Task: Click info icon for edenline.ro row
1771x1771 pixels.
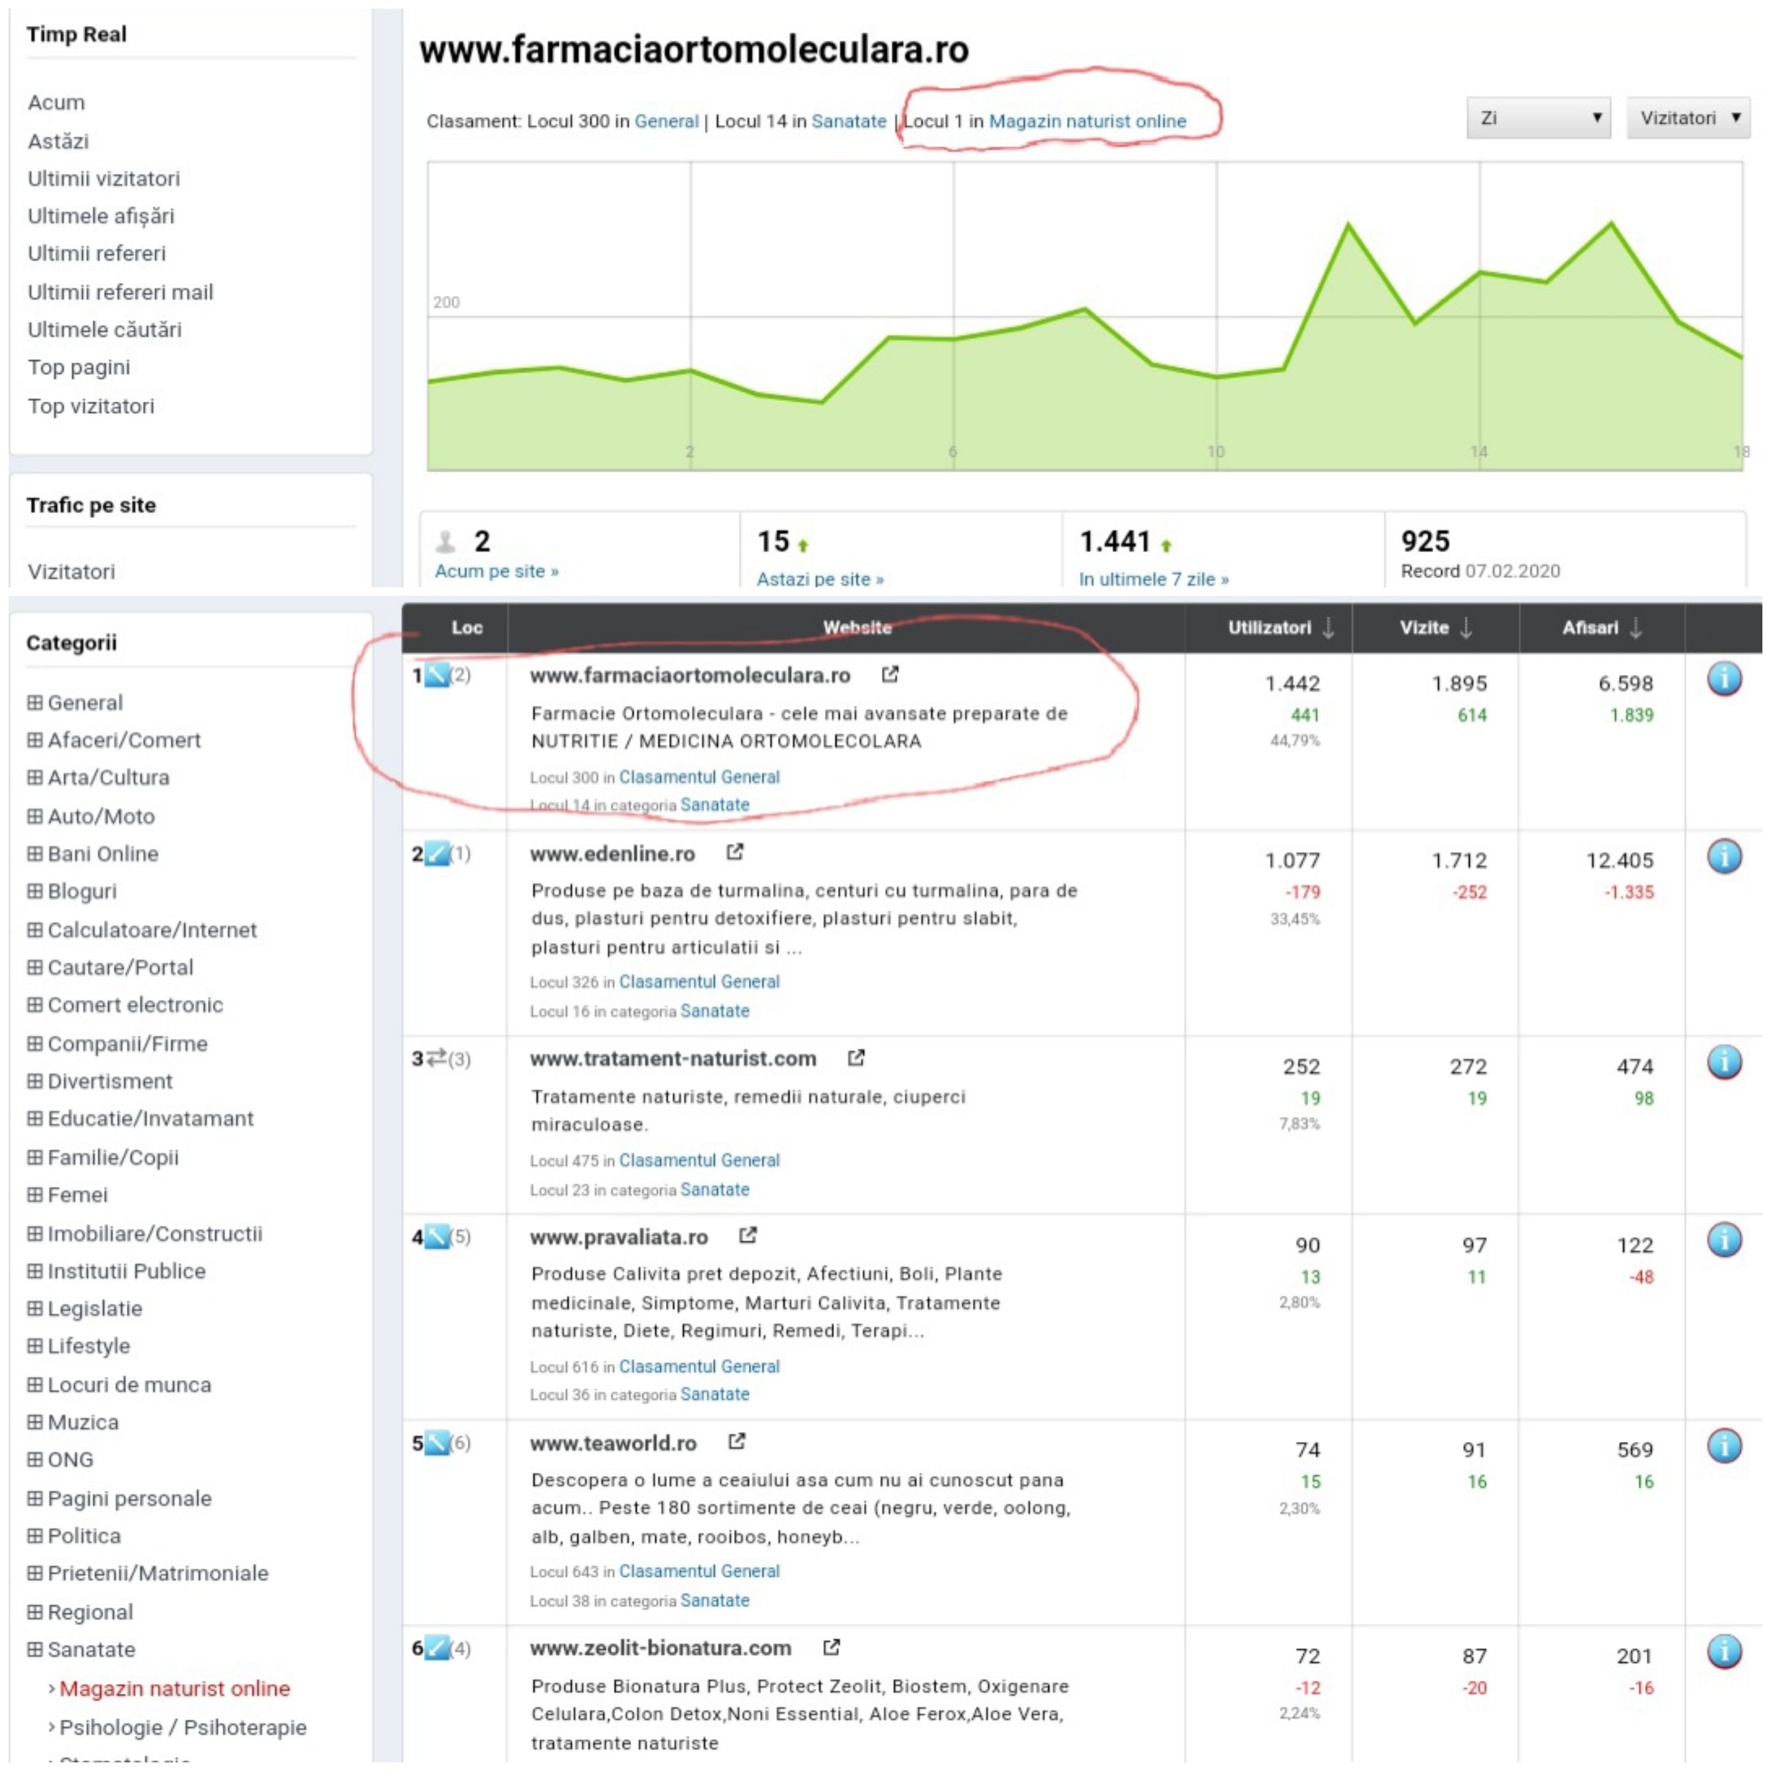Action: coord(1724,857)
